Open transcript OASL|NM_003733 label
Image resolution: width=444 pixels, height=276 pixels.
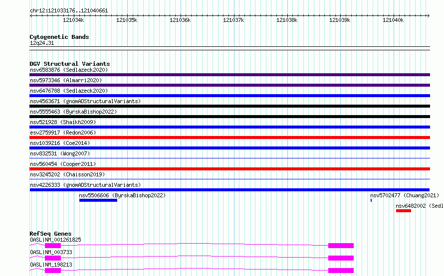pos(51,252)
